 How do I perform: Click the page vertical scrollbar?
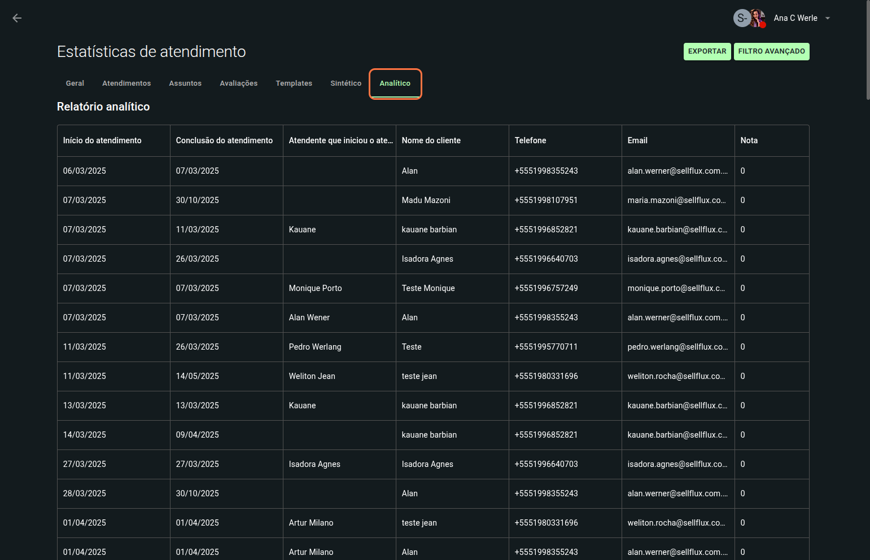[868, 51]
